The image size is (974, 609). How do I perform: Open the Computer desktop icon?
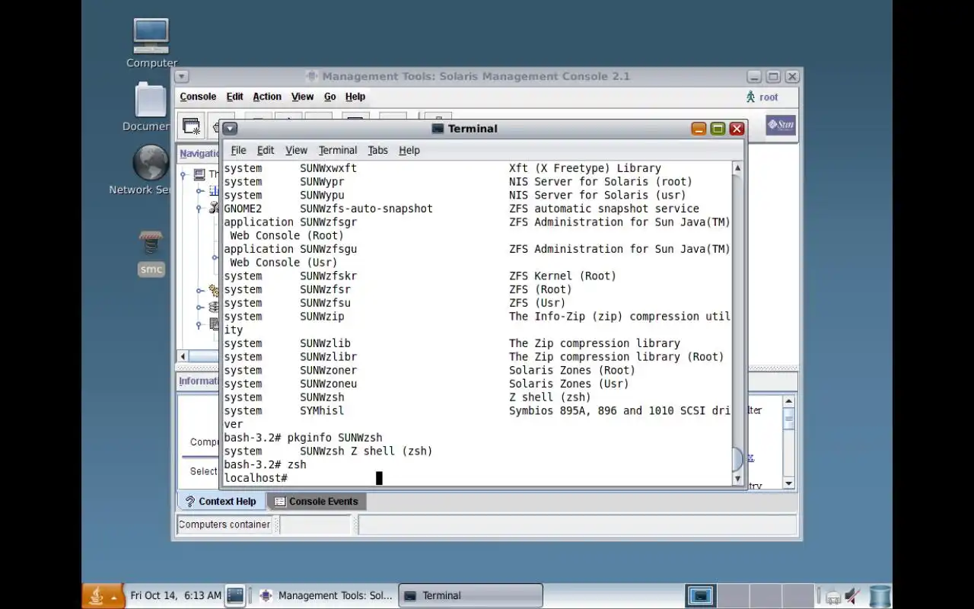[151, 36]
